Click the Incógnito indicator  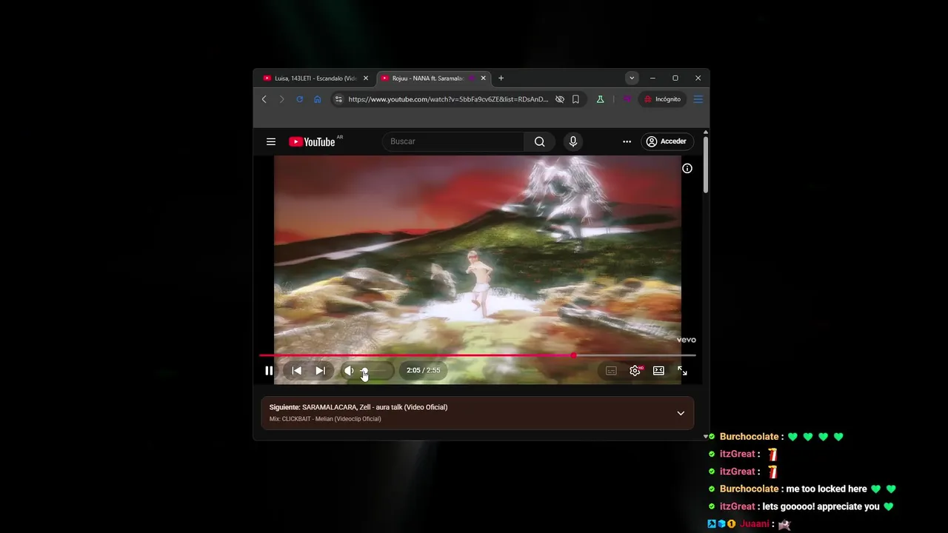(663, 99)
